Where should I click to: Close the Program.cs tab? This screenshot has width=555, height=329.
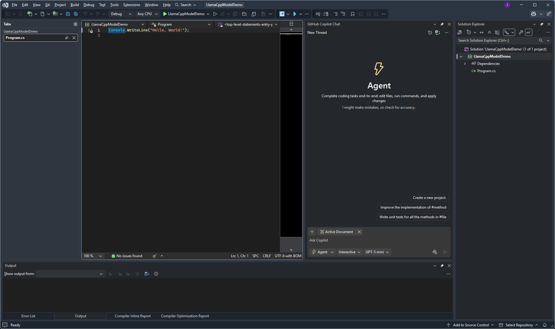74,38
